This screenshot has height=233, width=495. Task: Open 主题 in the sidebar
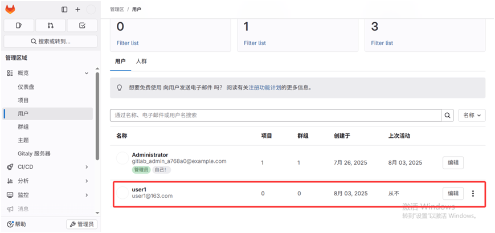(x=23, y=140)
